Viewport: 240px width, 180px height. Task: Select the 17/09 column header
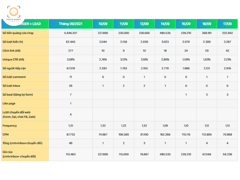227,24
